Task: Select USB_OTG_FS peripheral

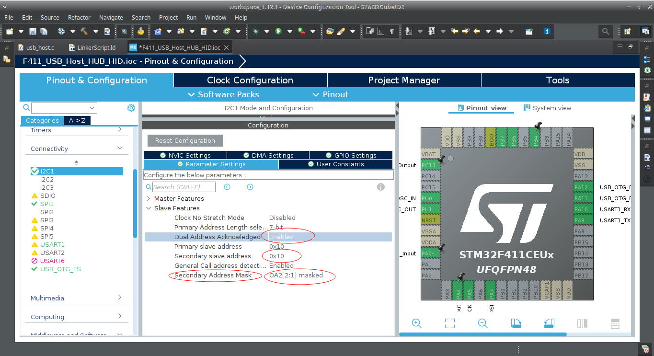Action: click(x=60, y=269)
